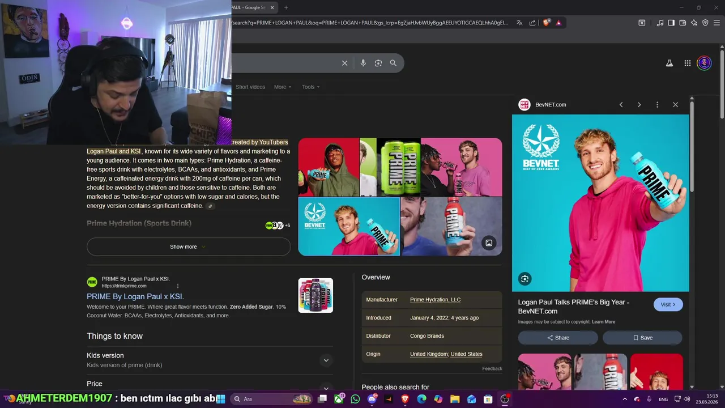Open PRIME By Logan Paul x KSI link
Viewport: 725px width, 408px height.
point(135,296)
